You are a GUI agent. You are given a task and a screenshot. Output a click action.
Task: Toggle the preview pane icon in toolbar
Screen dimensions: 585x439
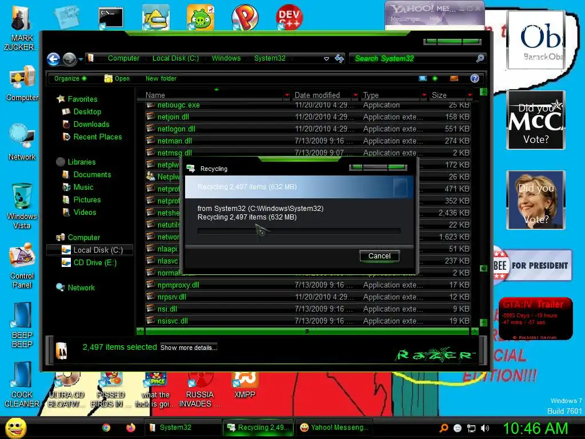tap(454, 78)
